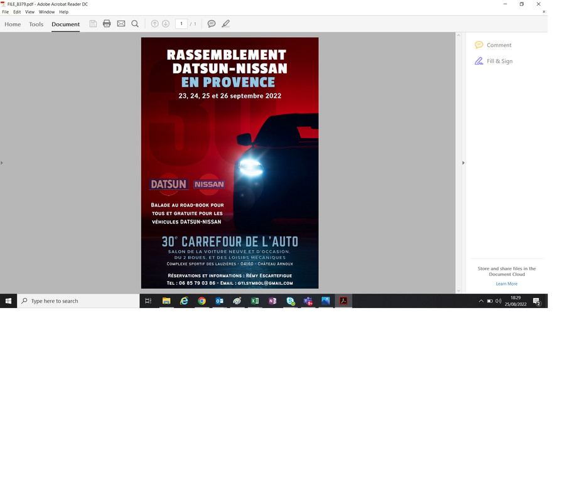Open Photos app from taskbar
The image size is (575, 502).
pyautogui.click(x=326, y=301)
